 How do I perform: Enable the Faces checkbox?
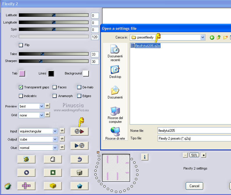(x=55, y=87)
